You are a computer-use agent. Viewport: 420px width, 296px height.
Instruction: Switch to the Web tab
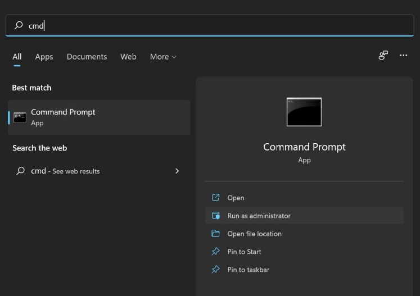point(128,57)
